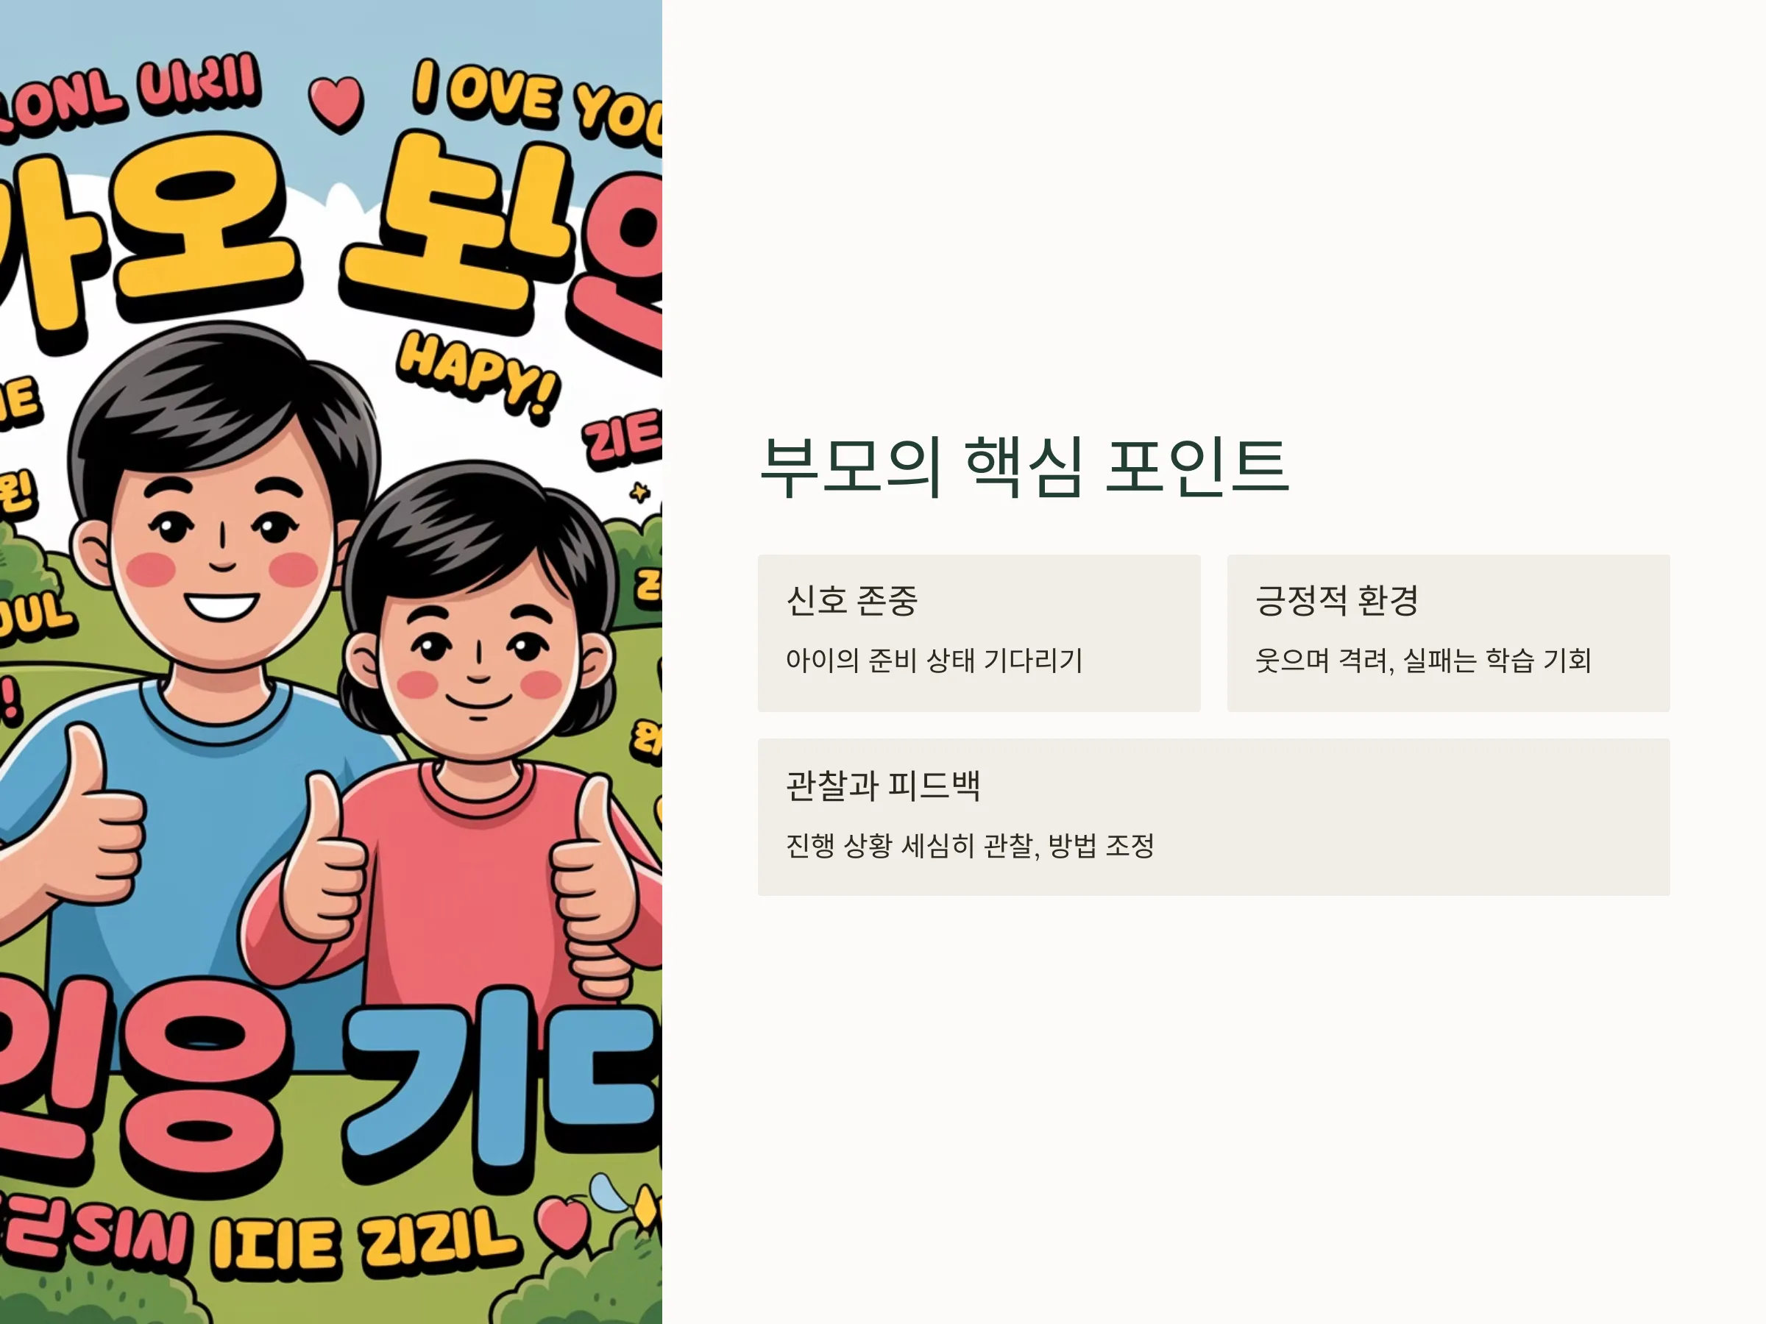Screen dimensions: 1766x1324
Task: Select the 긍정적 환경 card title
Action: pyautogui.click(x=1336, y=600)
